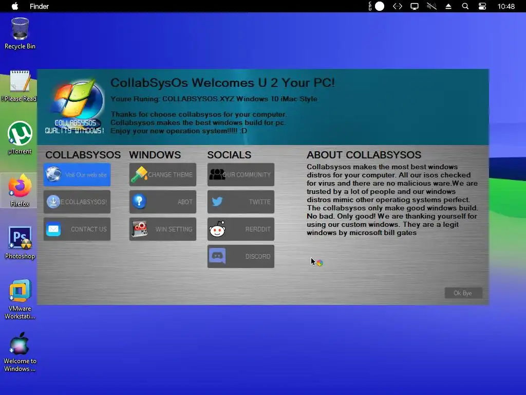
Task: Click the Visit Our web site button
Action: click(x=77, y=175)
